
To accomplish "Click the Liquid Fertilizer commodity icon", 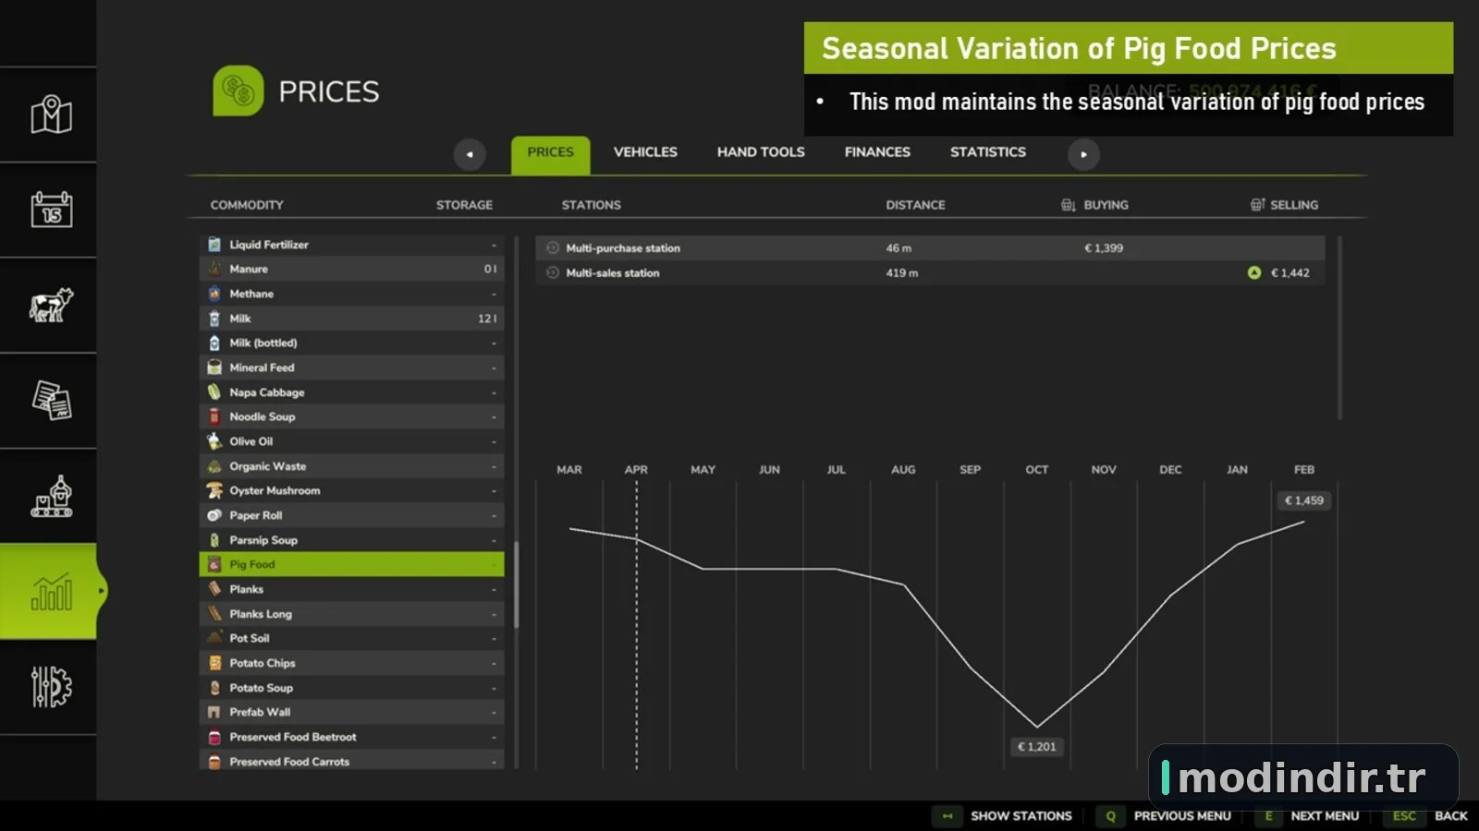I will pos(214,245).
